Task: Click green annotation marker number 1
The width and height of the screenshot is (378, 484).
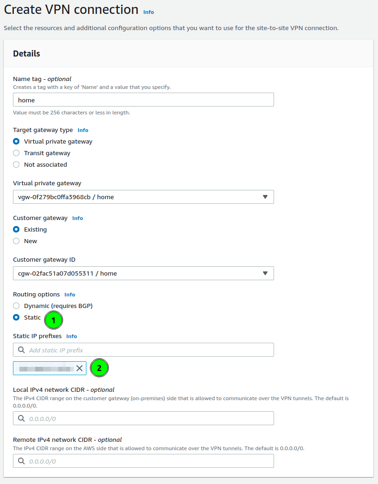Action: (x=54, y=320)
